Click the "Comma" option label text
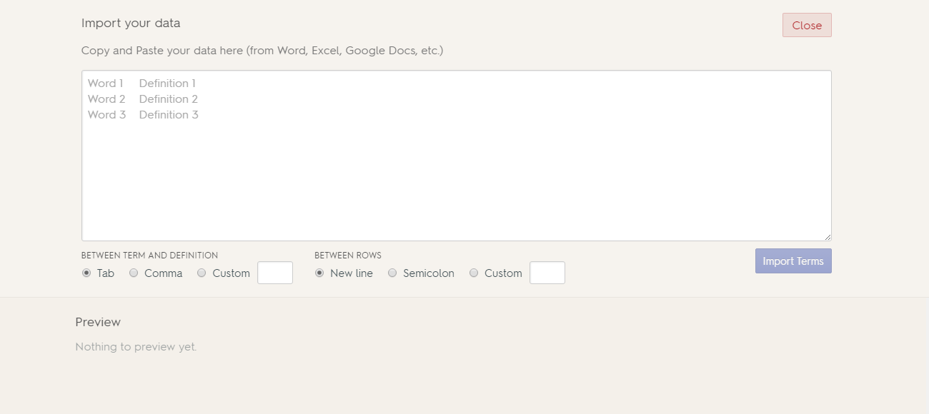929x414 pixels. (x=163, y=273)
